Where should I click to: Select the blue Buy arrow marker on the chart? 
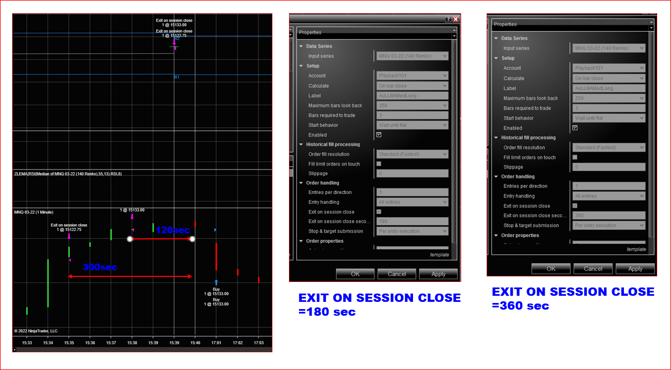coord(216,281)
